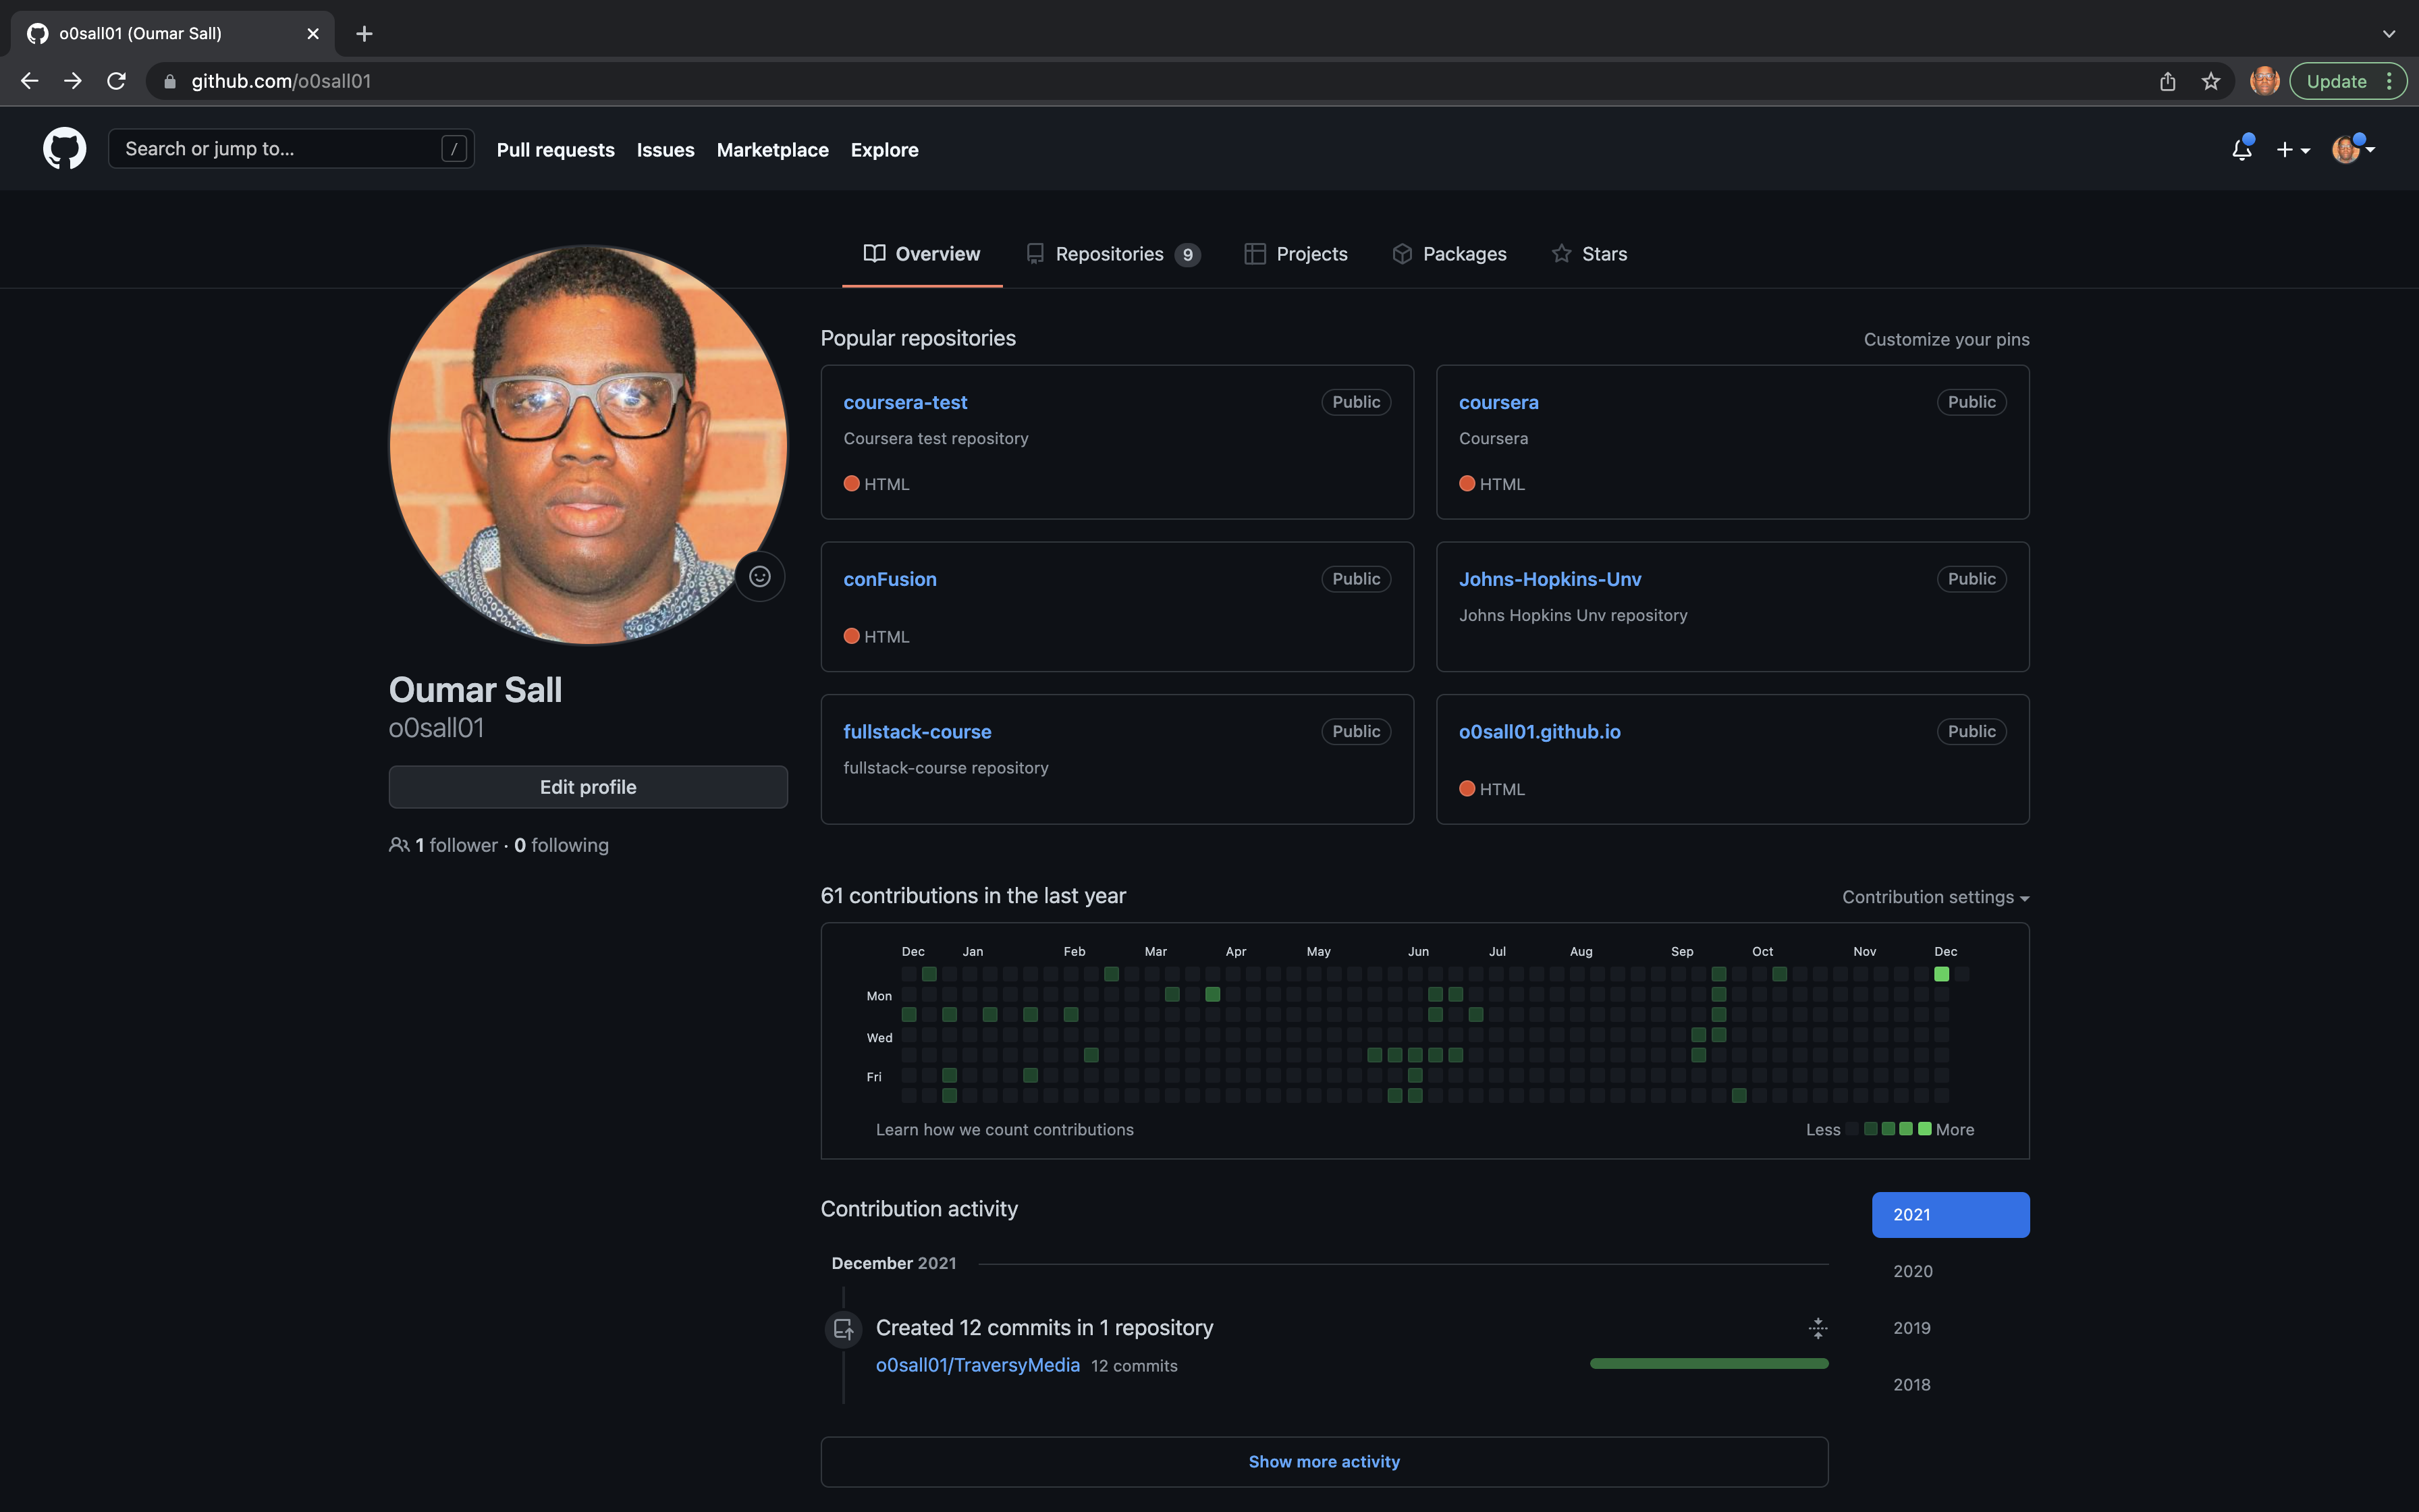Image resolution: width=2419 pixels, height=1512 pixels.
Task: Open the 0 following link
Action: tap(561, 845)
